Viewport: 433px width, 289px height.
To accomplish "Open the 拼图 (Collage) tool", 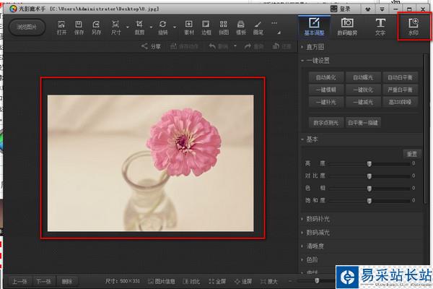I will coord(224,27).
